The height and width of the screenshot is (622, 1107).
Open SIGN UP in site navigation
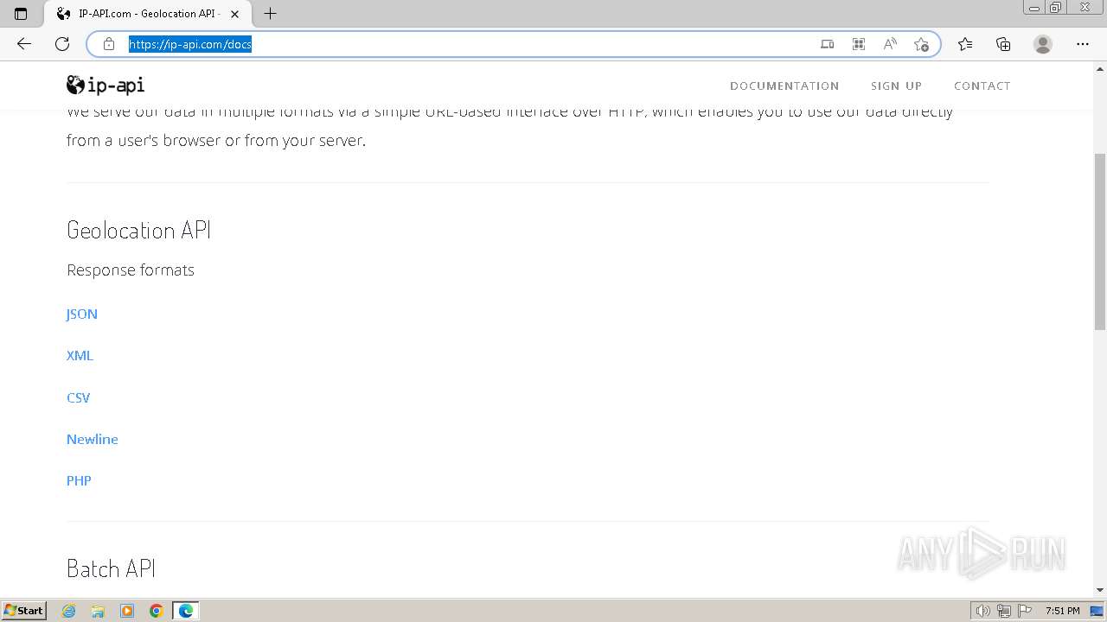tap(896, 86)
